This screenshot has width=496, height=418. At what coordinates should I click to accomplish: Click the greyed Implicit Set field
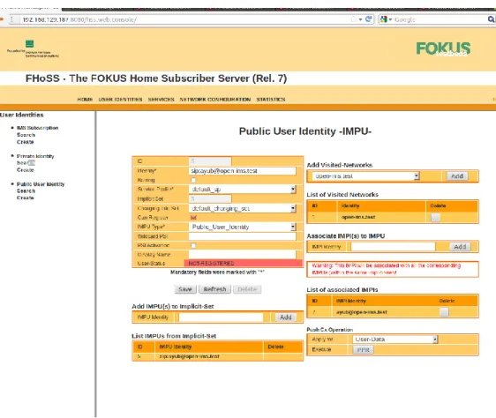(x=210, y=199)
